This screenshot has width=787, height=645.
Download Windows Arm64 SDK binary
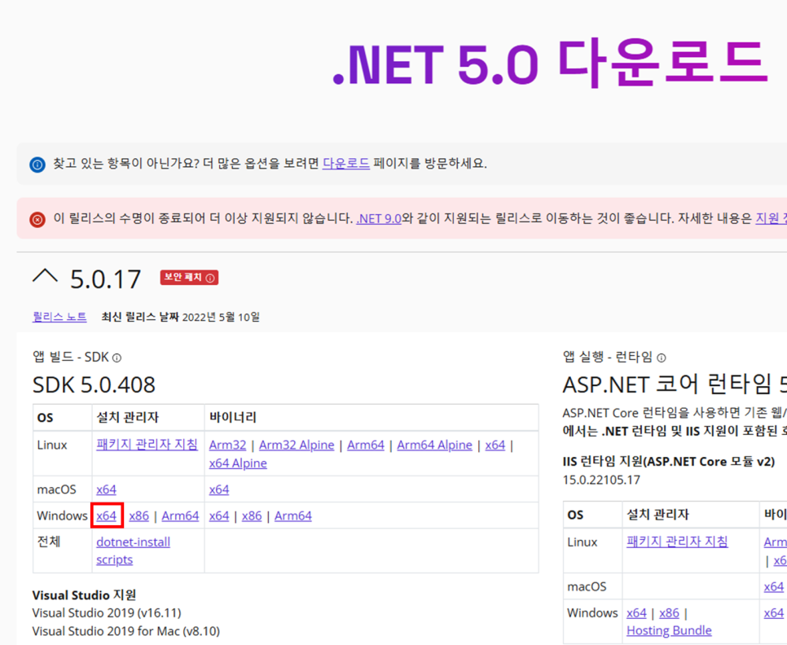pos(293,516)
